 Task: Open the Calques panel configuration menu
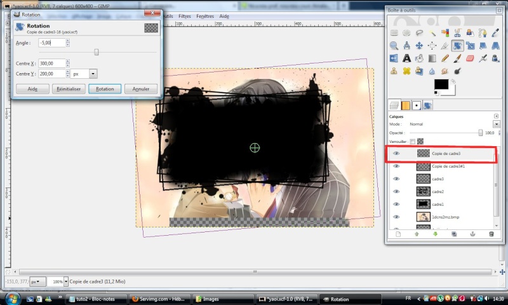(x=496, y=116)
